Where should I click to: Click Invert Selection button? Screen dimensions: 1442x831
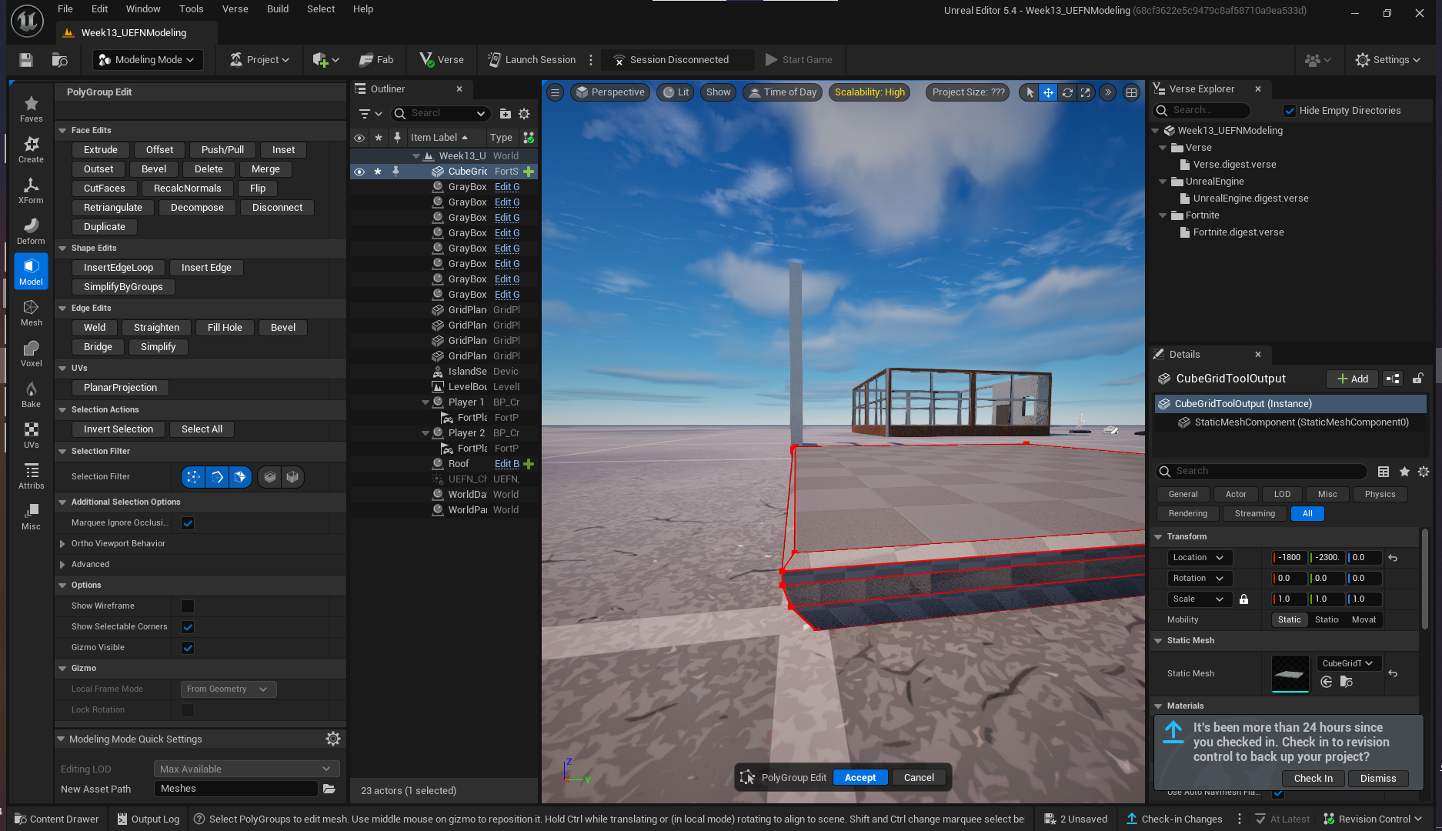pyautogui.click(x=118, y=429)
